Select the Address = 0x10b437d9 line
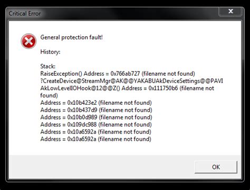The height and width of the screenshot is (190, 250). [x=97, y=110]
